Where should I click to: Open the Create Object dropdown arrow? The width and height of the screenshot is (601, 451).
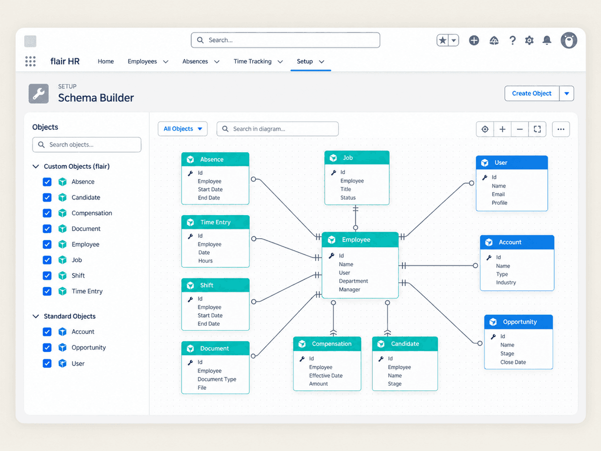click(567, 93)
